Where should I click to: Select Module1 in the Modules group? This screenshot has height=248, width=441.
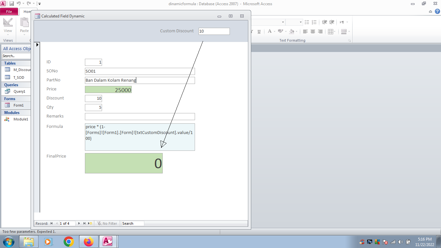click(16, 119)
